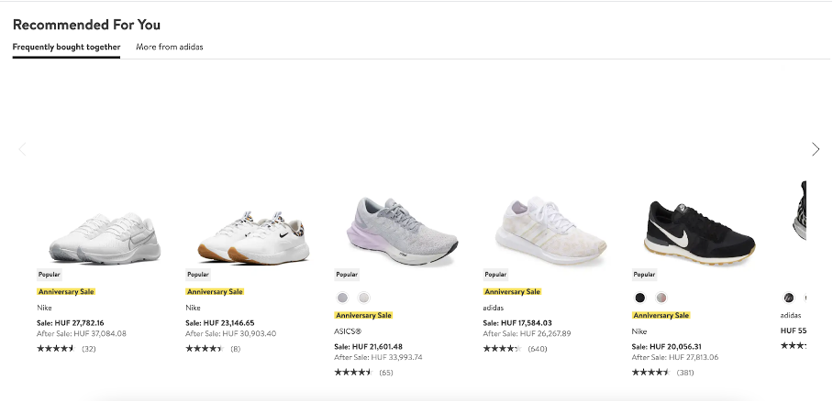
Task: Select Frequently bought together tab
Action: [66, 47]
